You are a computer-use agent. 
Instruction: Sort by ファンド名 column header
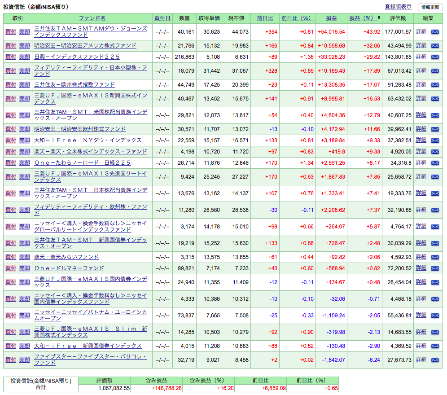[92, 18]
